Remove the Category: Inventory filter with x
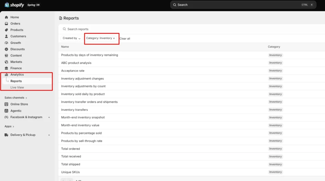325x181 pixels. click(114, 38)
